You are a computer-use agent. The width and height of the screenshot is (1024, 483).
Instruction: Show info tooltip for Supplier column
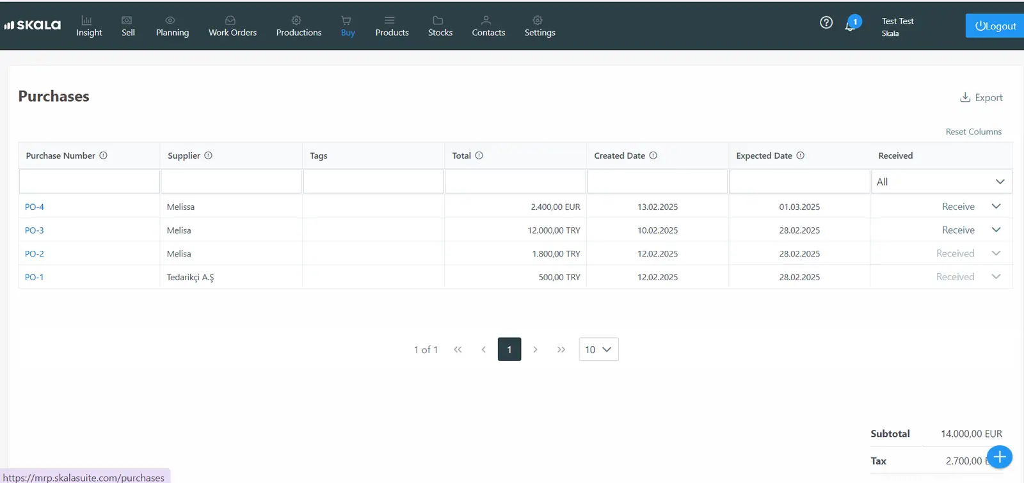(x=209, y=155)
